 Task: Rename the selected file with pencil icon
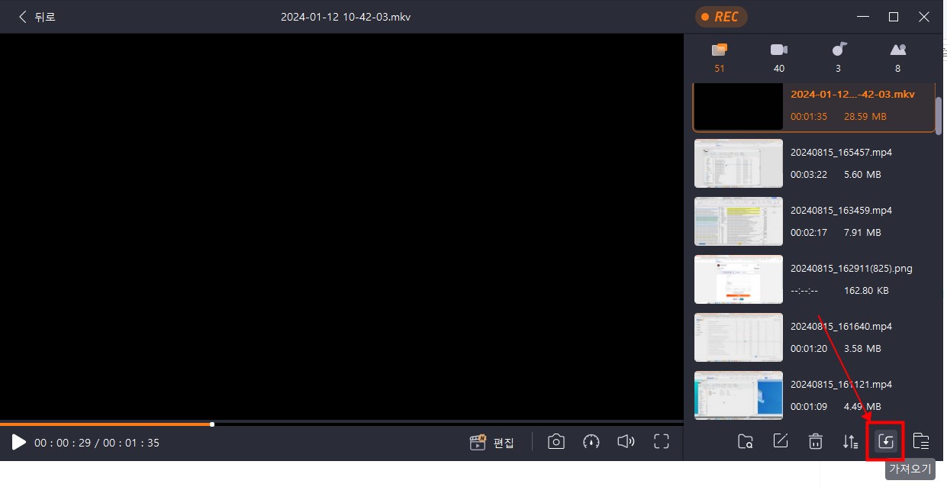(781, 441)
